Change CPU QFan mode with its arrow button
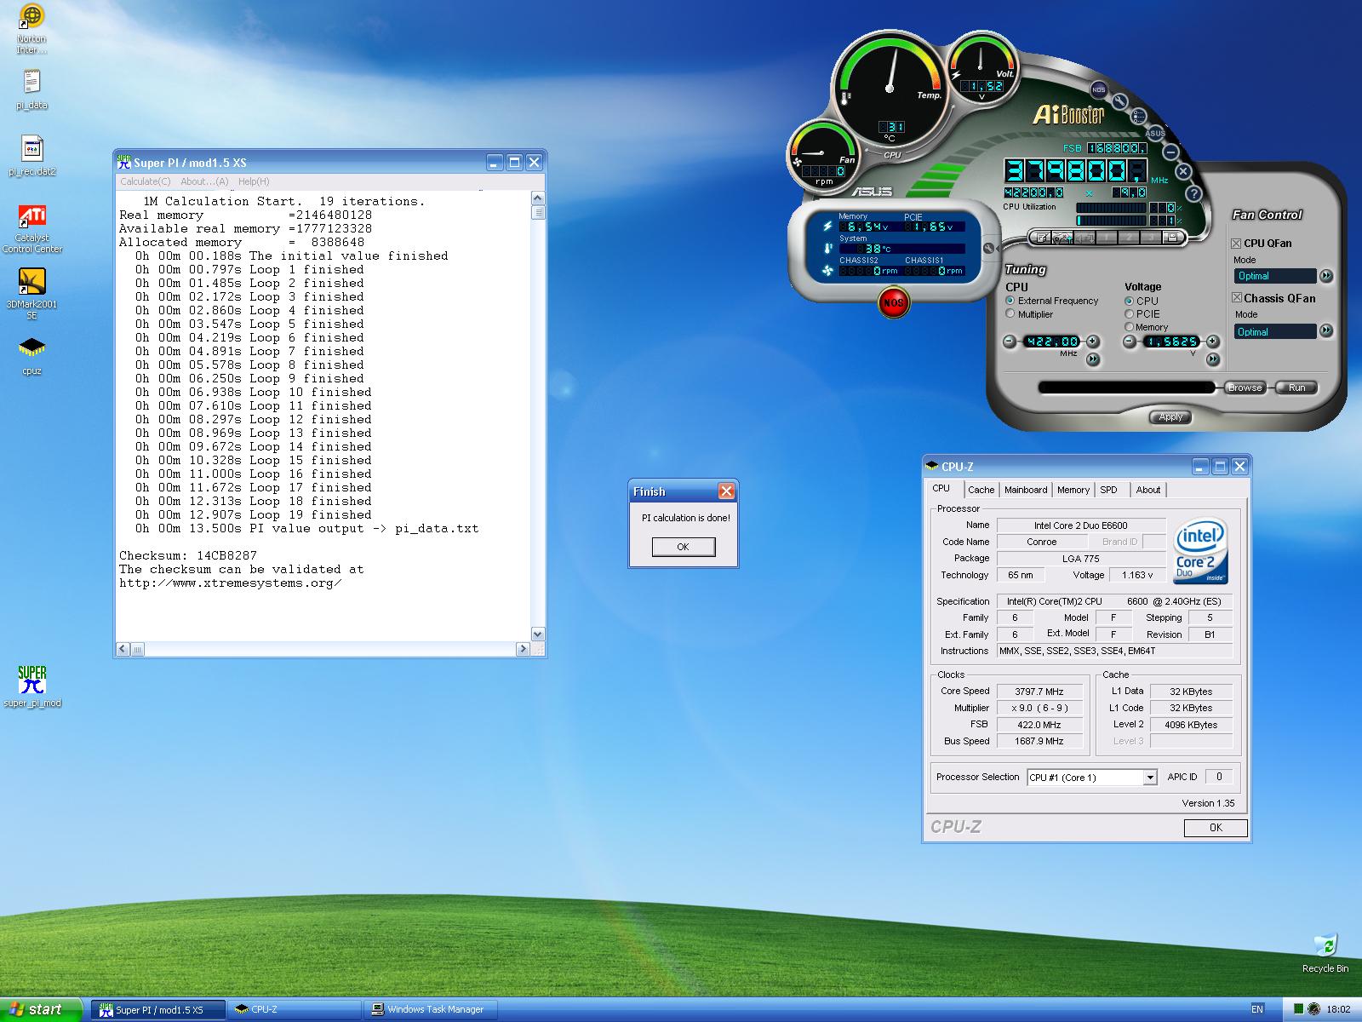 pos(1325,276)
